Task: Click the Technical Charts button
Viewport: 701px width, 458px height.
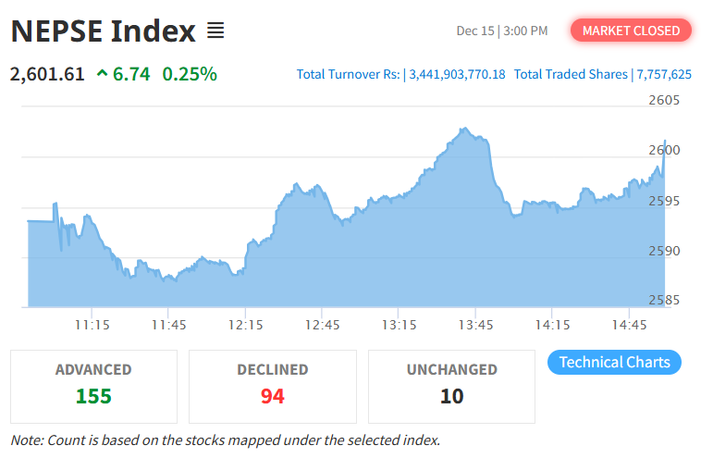Action: coord(614,362)
